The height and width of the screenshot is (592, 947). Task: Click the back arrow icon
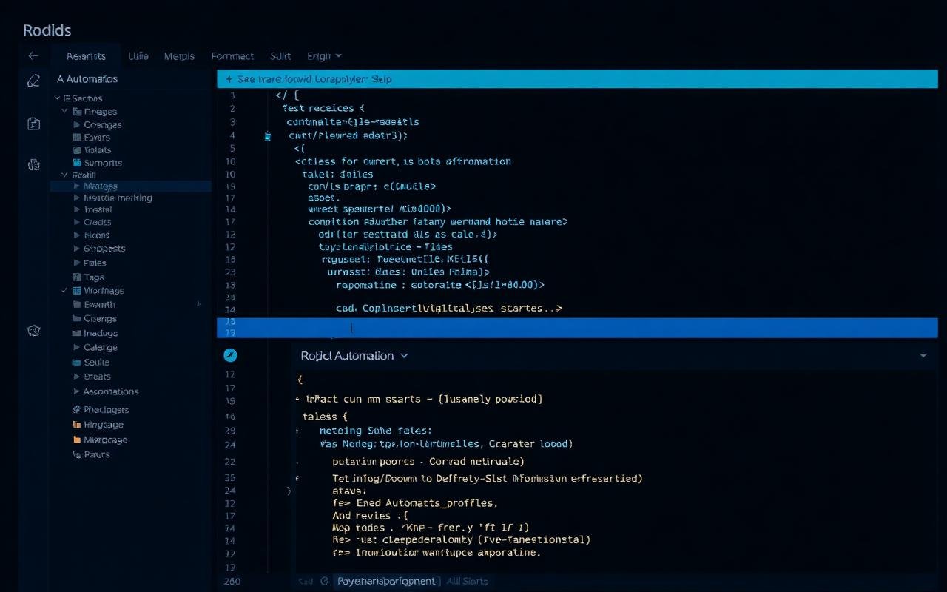pyautogui.click(x=33, y=55)
